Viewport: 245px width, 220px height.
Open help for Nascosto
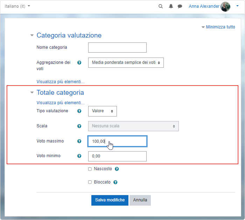pos(117,169)
